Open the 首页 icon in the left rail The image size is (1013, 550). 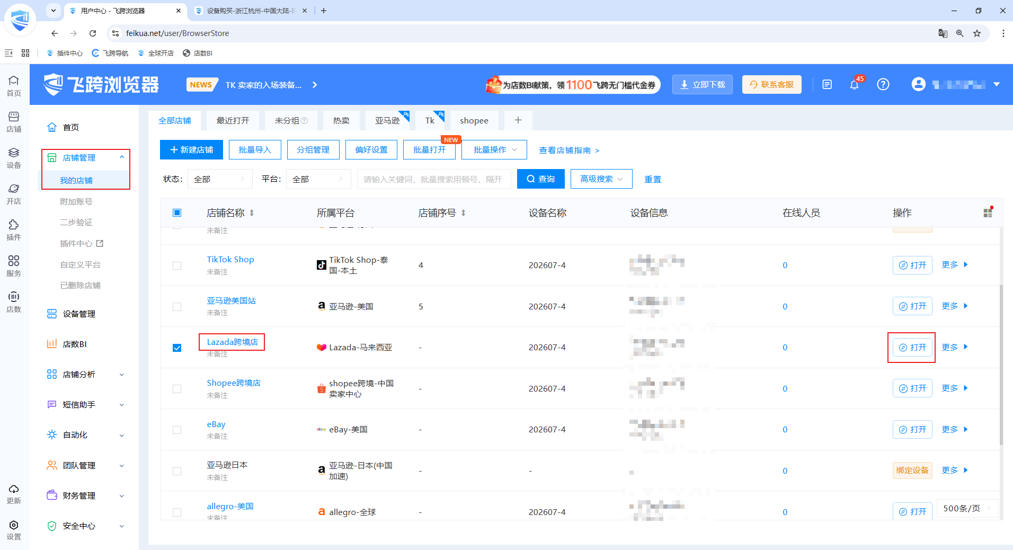14,85
